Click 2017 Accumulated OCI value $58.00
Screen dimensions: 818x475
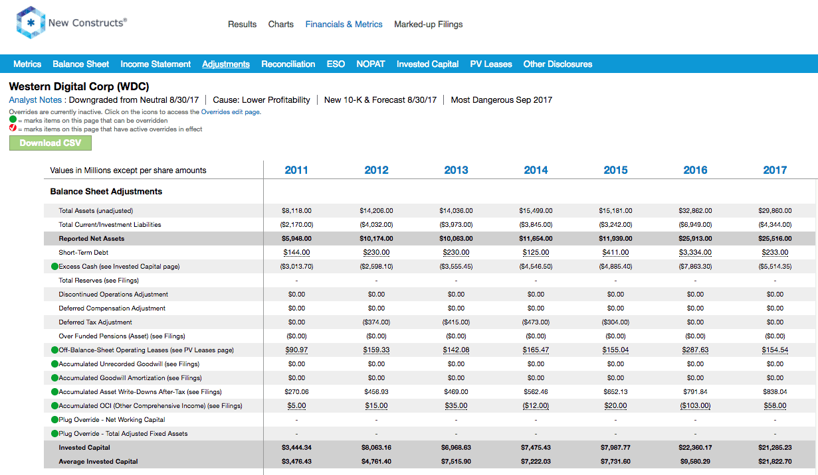pos(775,406)
